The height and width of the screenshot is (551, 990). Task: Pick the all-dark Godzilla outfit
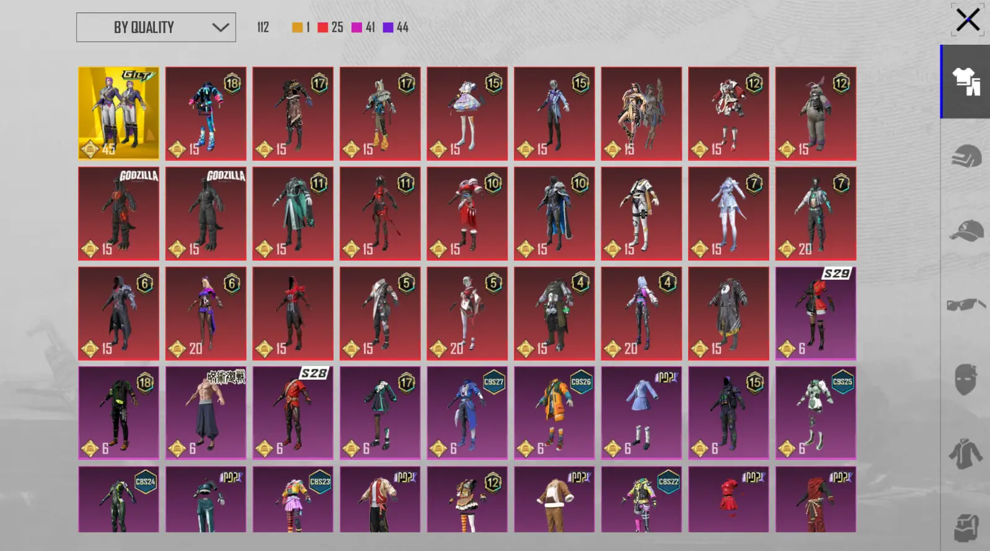pyautogui.click(x=206, y=213)
